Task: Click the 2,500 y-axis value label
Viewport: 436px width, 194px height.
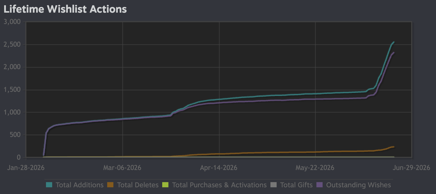Action: pos(12,45)
